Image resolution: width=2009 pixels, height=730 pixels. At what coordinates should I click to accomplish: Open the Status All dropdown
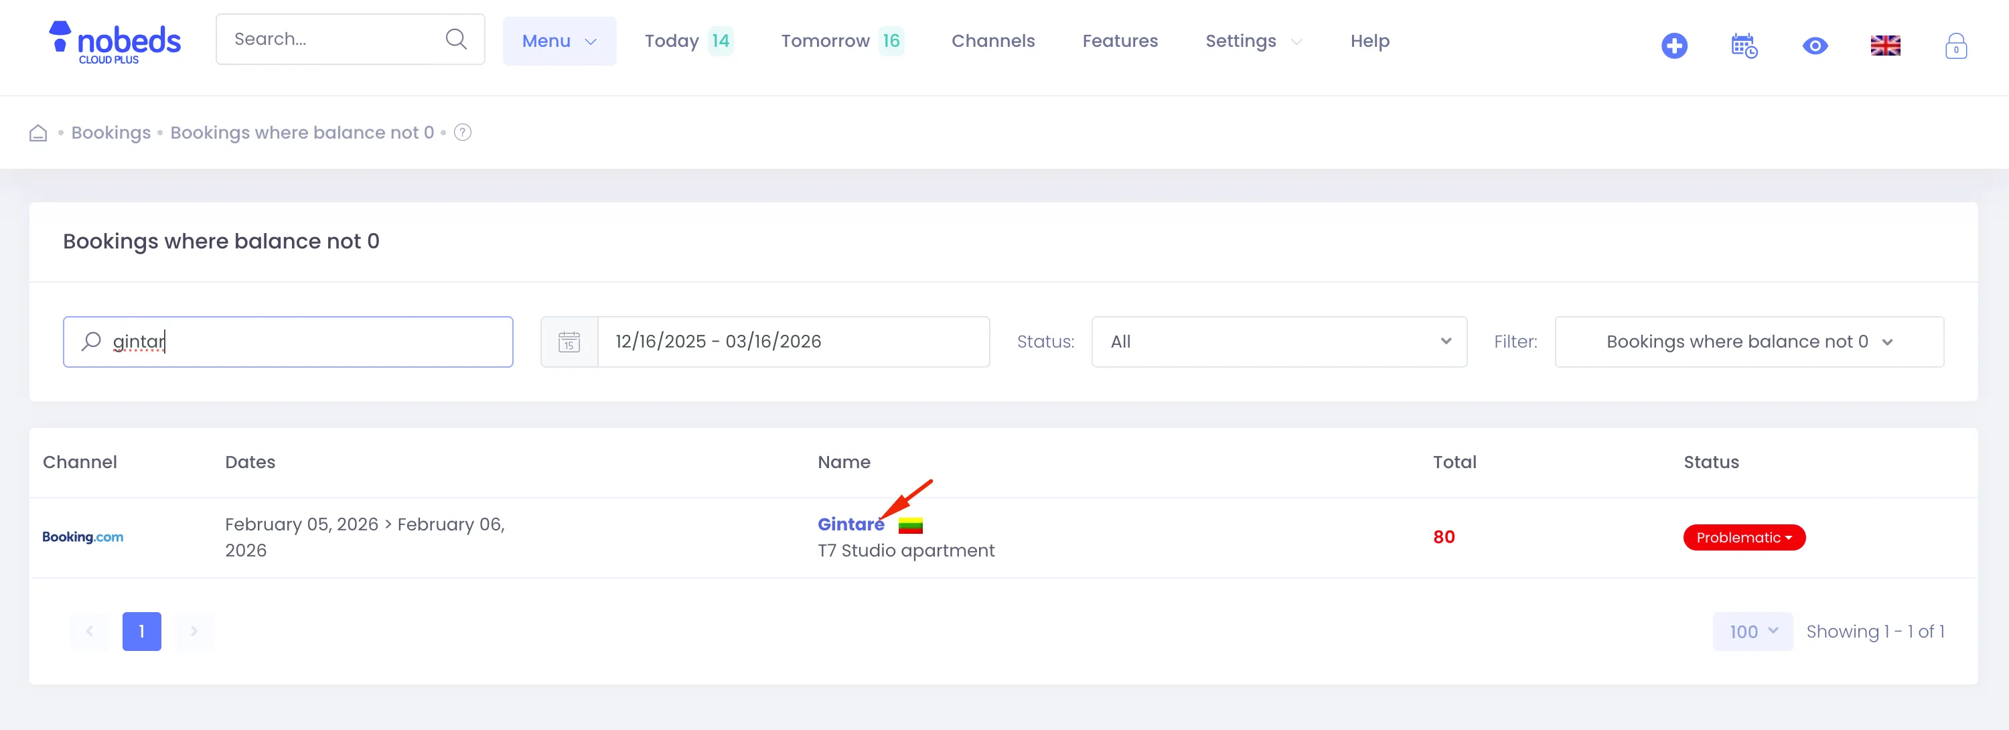[1279, 342]
